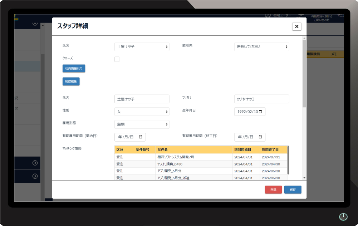Image resolution: width=358 pixels, height=226 pixels.
Task: Open calendar icon for 有期雇用期間 終了日
Action: click(260, 137)
